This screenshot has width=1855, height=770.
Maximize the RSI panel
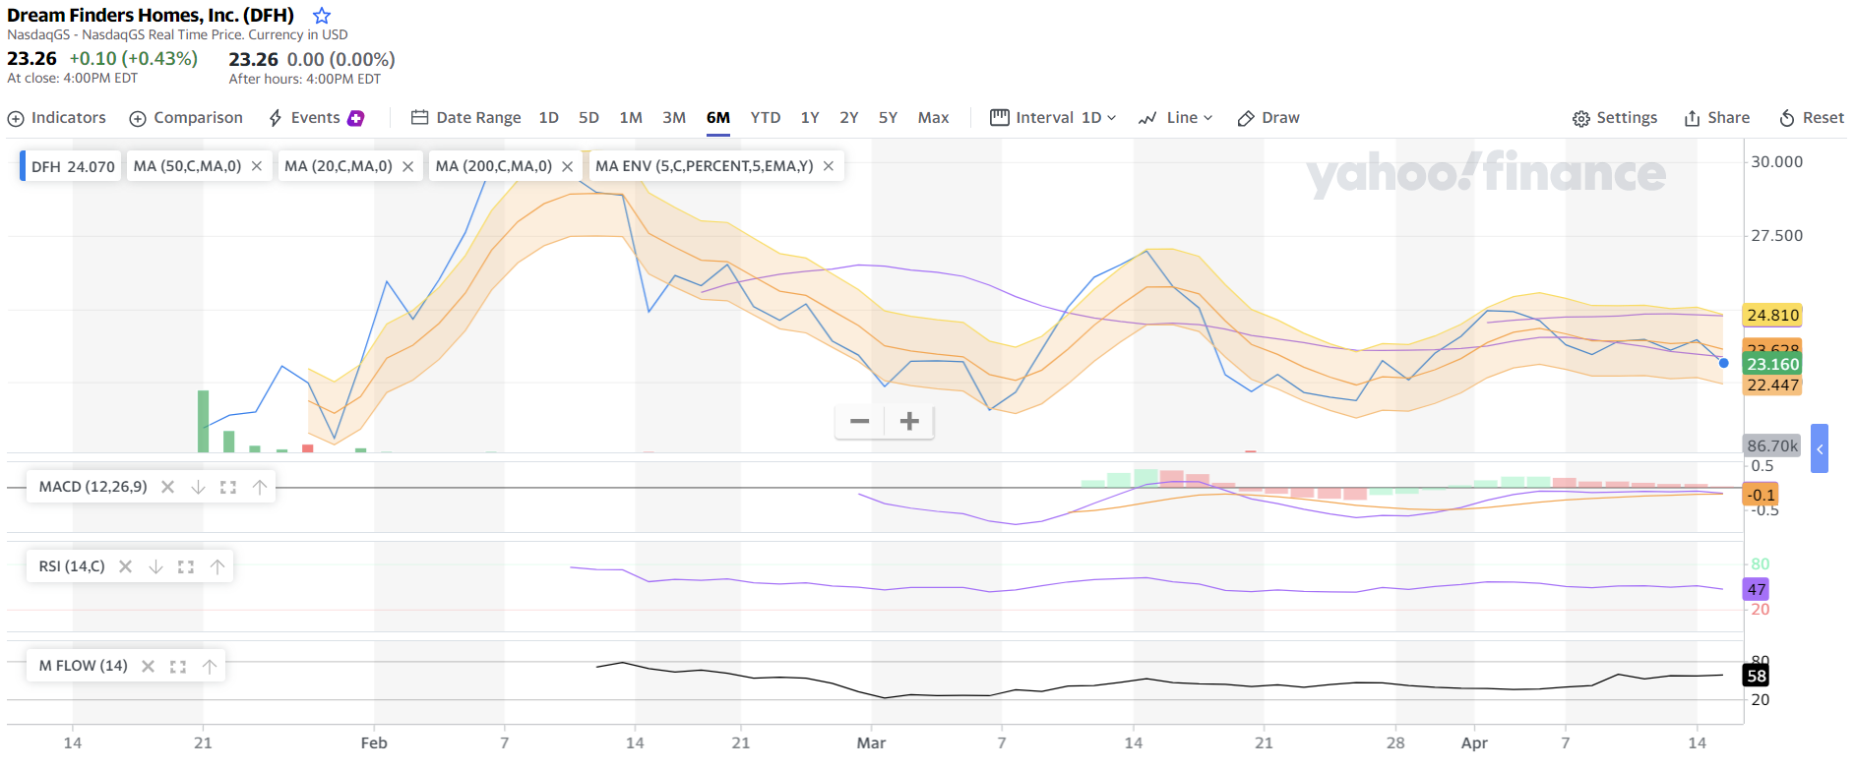(186, 566)
